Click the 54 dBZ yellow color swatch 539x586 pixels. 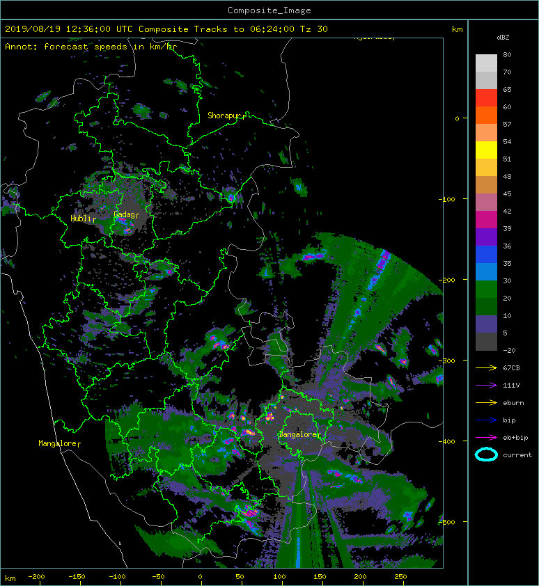[486, 150]
